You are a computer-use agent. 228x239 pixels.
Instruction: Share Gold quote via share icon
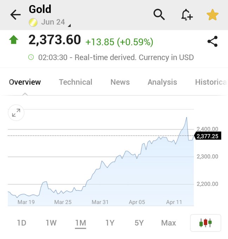(213, 41)
